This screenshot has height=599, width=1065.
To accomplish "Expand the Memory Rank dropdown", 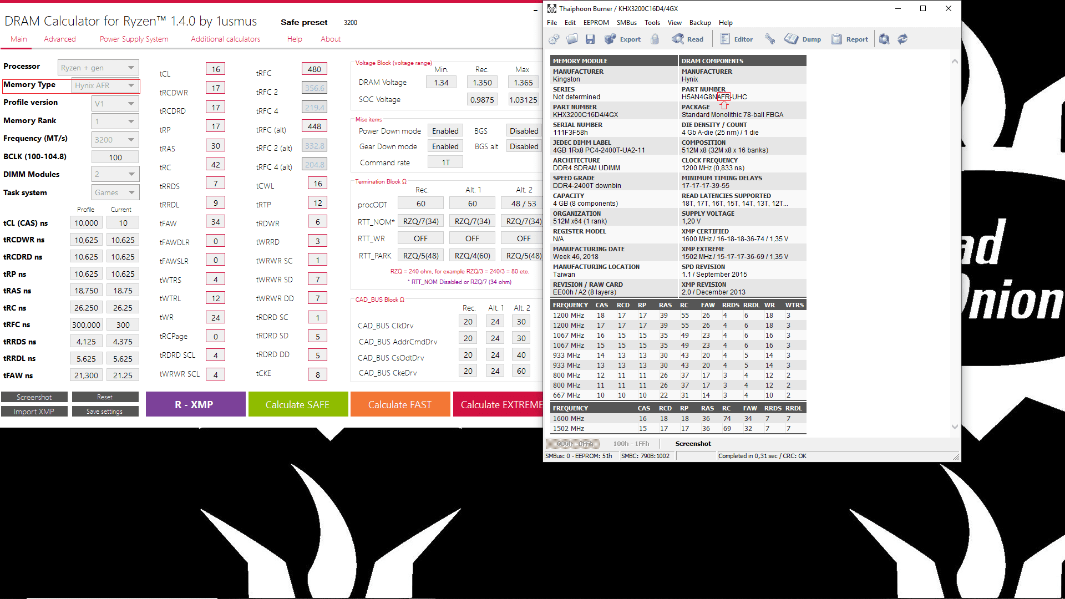I will [115, 121].
